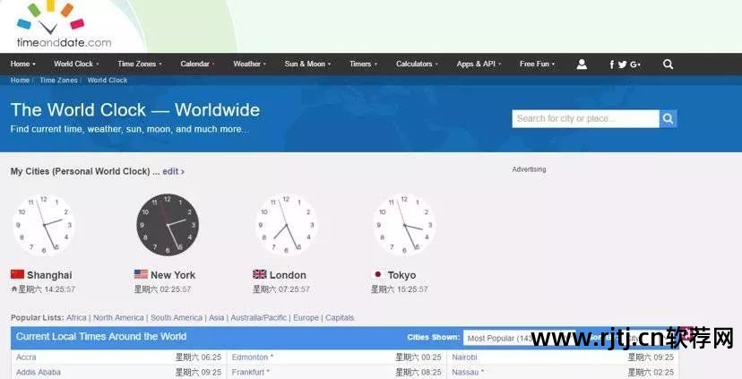Open the Sun & Moon menu
The width and height of the screenshot is (742, 379).
307,64
